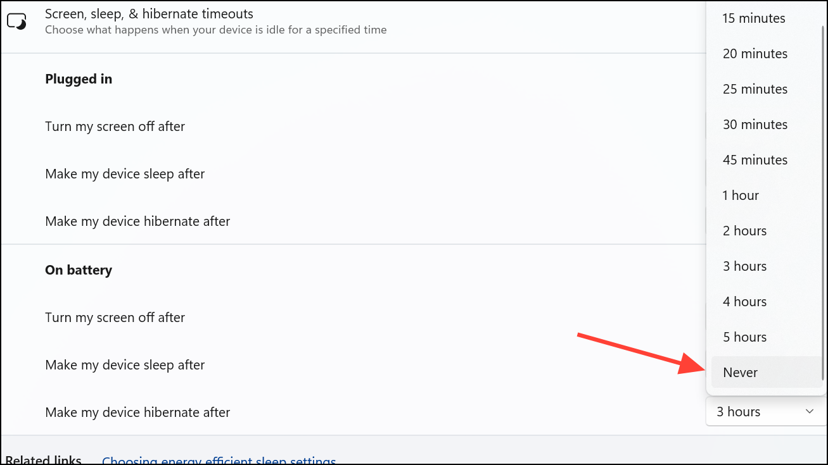
Task: Select the 4 hours option
Action: click(745, 302)
